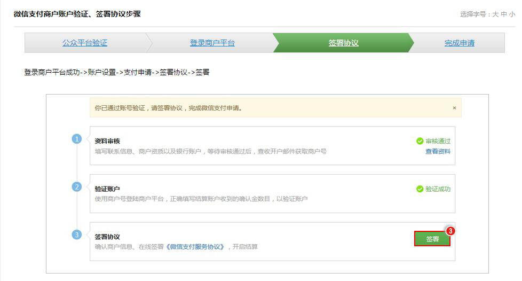Go to the 登录商户平台 step

[x=212, y=43]
